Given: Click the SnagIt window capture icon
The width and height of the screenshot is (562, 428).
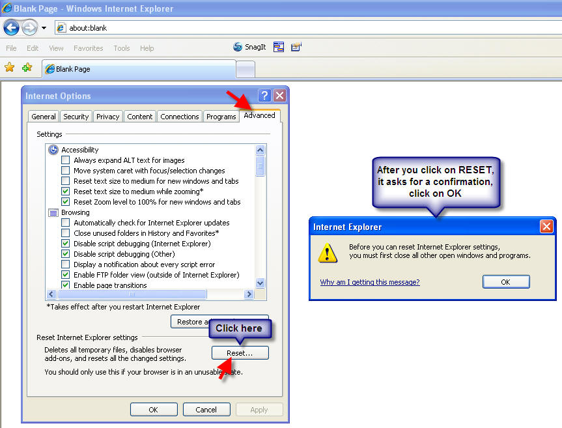Looking at the screenshot, I should pyautogui.click(x=279, y=47).
